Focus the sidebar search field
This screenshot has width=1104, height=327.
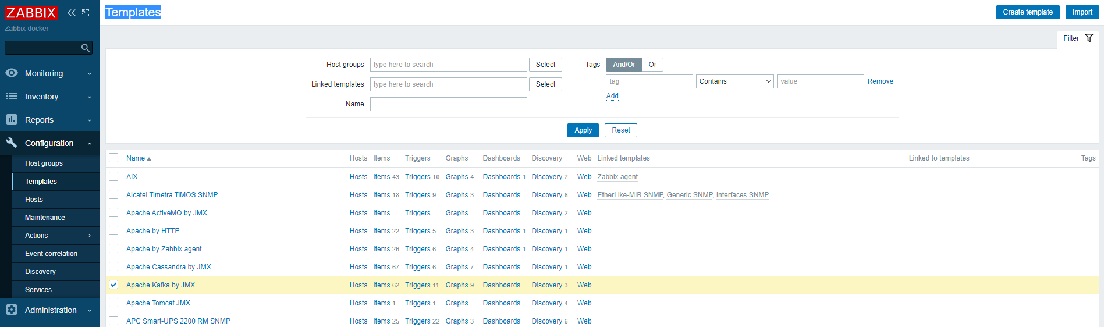coord(42,48)
